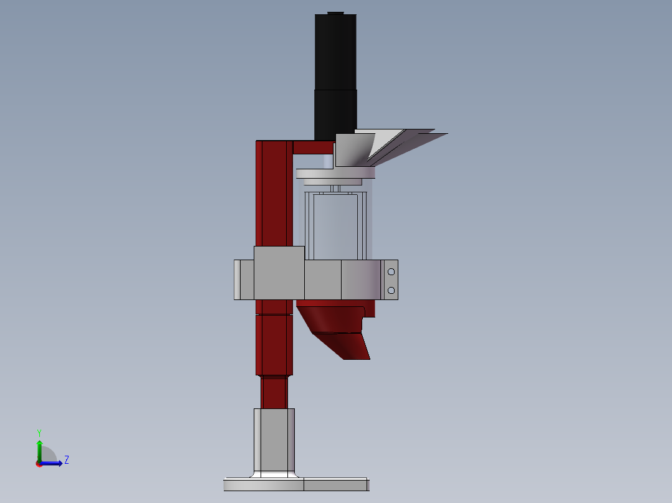Viewport: 672px width, 503px height.
Task: Select the gray pedestal sleeve above base
Action: (274, 441)
